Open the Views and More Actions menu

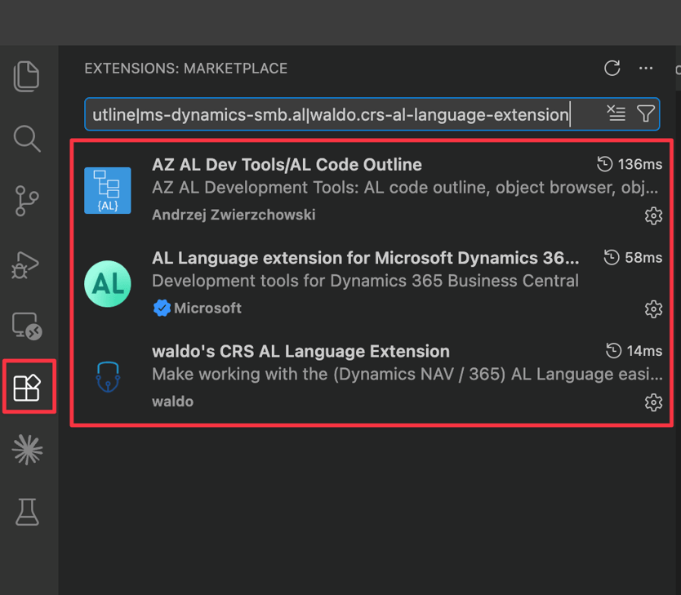646,68
